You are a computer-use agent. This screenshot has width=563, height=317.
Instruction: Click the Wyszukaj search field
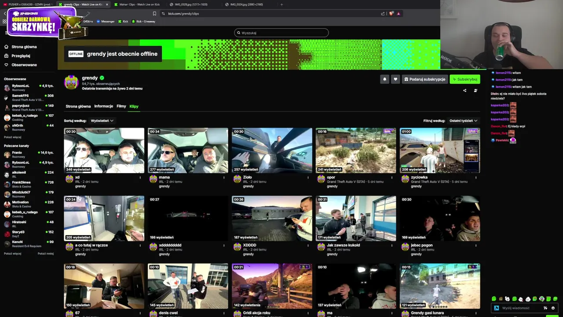click(x=281, y=33)
